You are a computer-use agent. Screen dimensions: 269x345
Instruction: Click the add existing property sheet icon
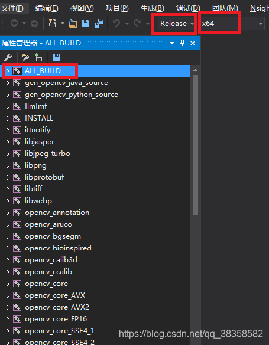coord(39,57)
